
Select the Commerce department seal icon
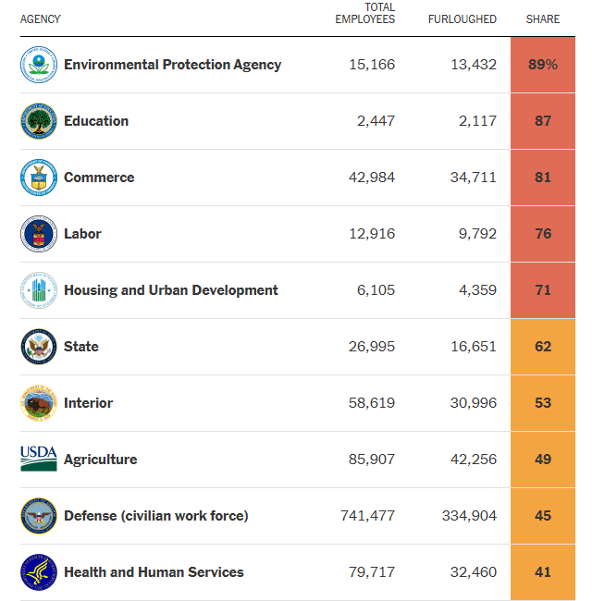click(39, 178)
